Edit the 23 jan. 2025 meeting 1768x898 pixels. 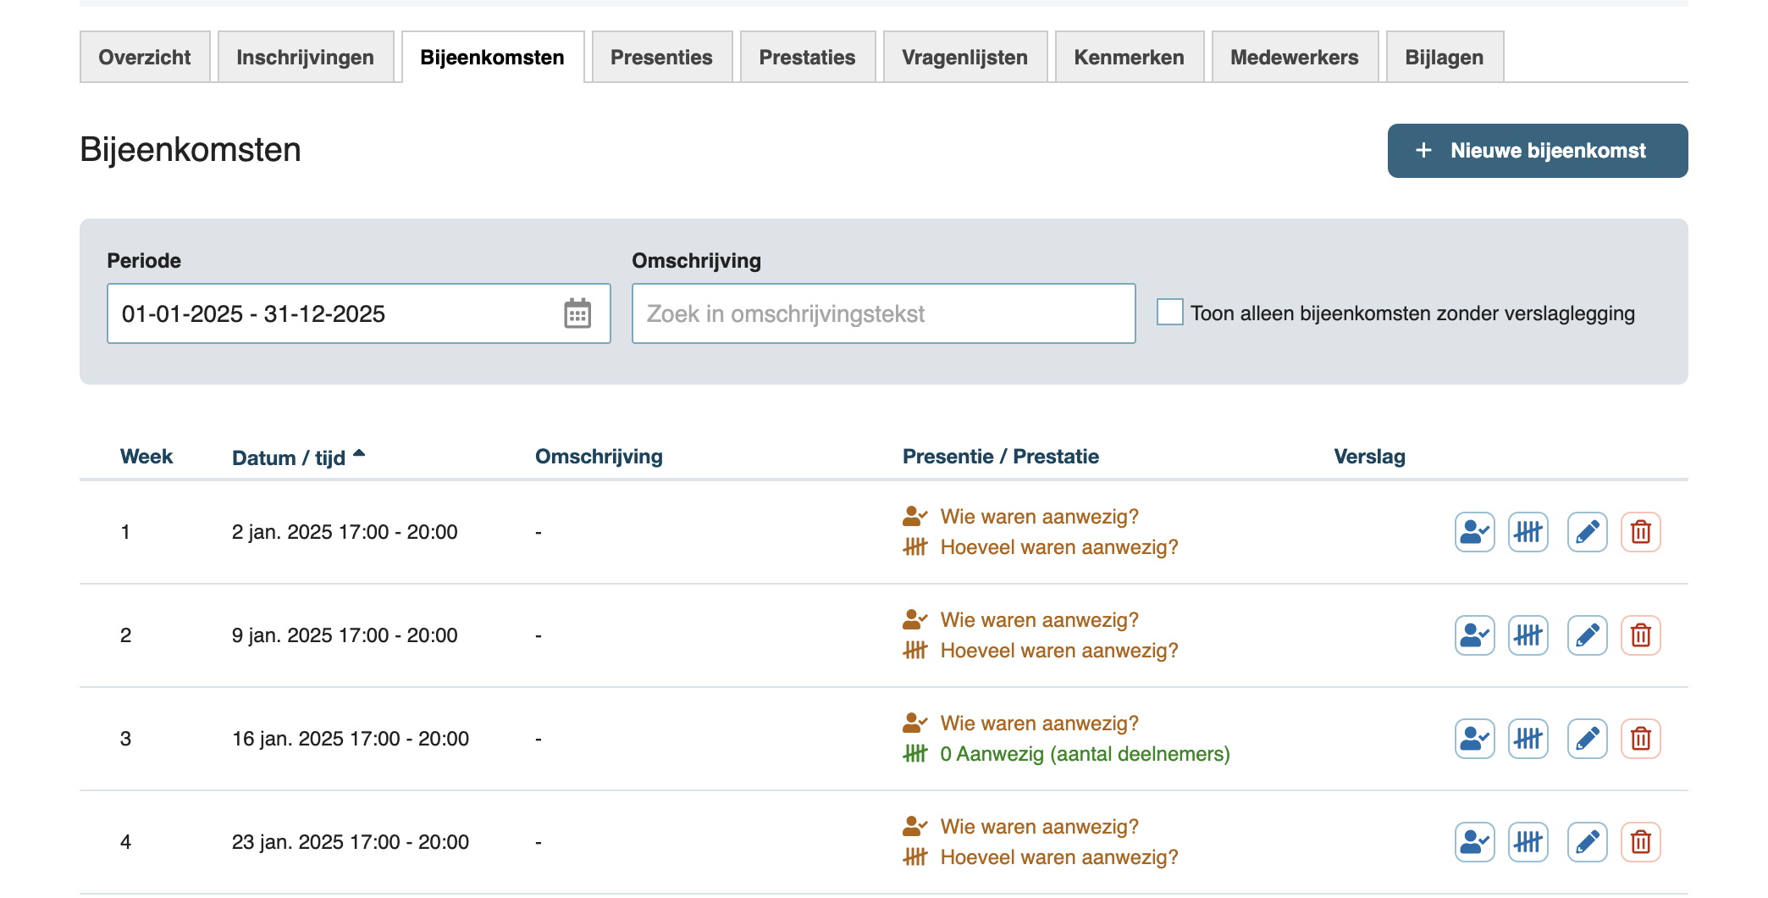pos(1587,842)
